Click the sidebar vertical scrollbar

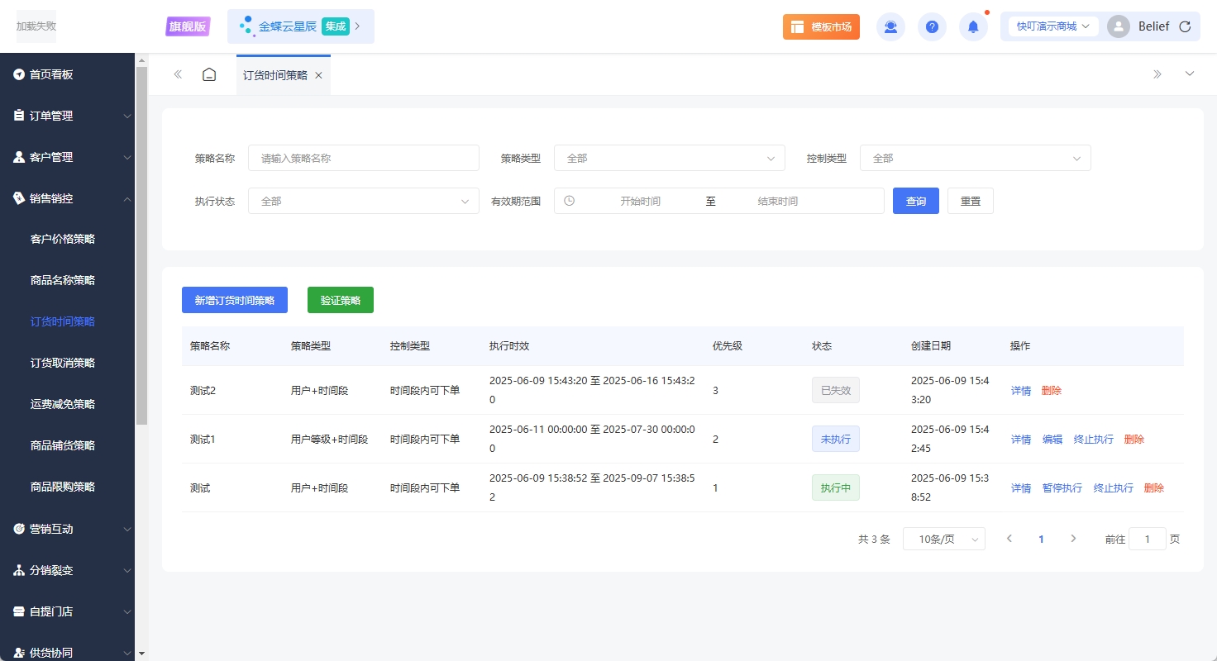[141, 246]
